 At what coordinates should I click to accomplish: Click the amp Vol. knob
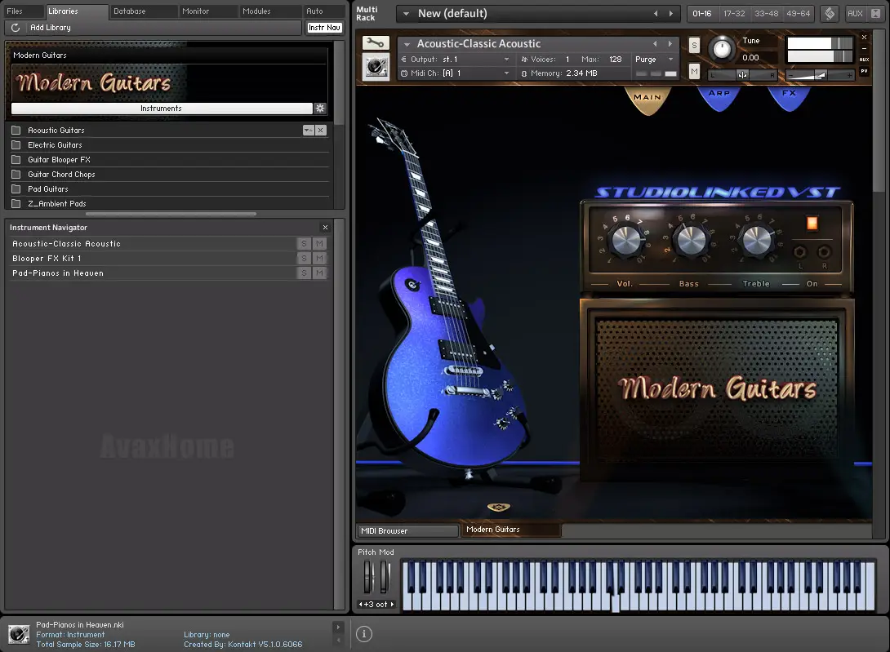click(x=626, y=239)
